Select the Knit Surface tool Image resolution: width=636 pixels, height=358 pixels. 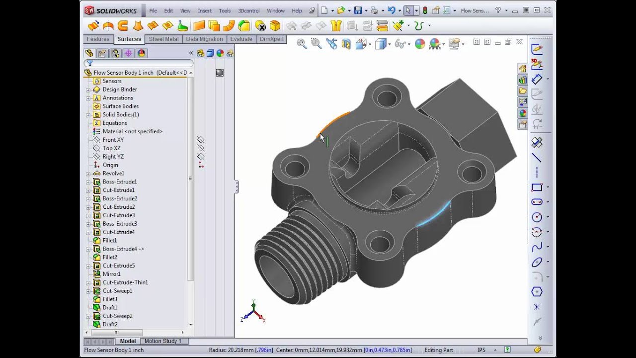coord(337,26)
